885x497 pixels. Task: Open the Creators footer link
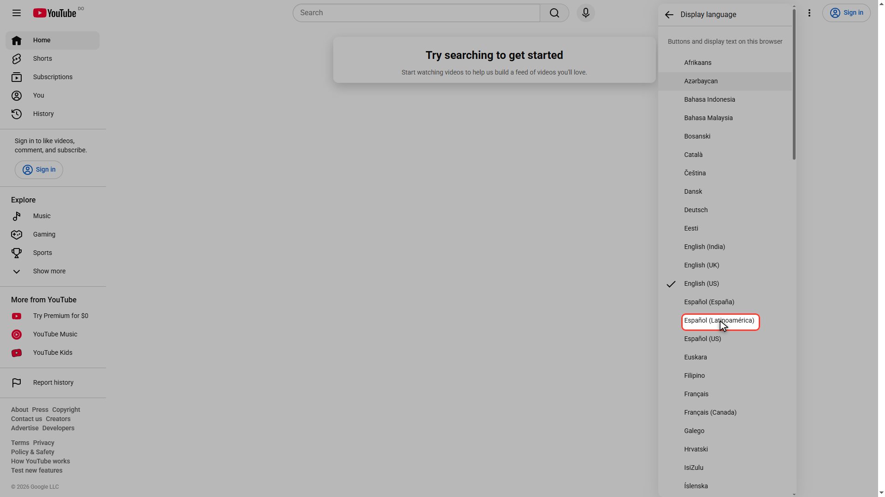click(x=58, y=419)
